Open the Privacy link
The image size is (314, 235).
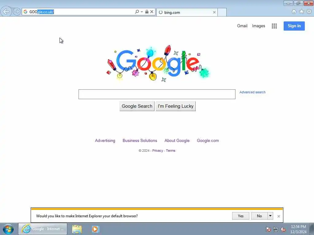158,151
